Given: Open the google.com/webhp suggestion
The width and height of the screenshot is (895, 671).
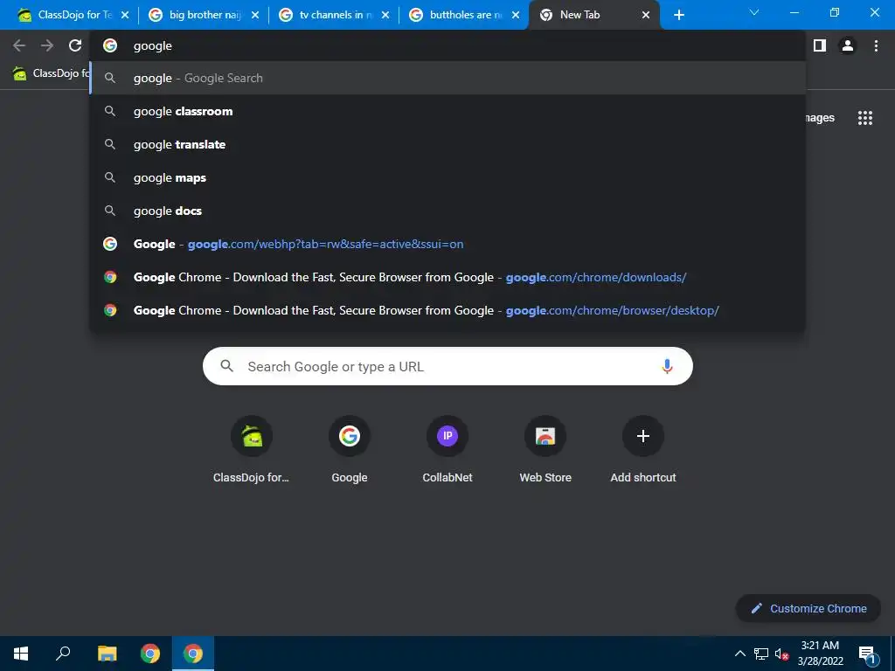Looking at the screenshot, I should [447, 245].
